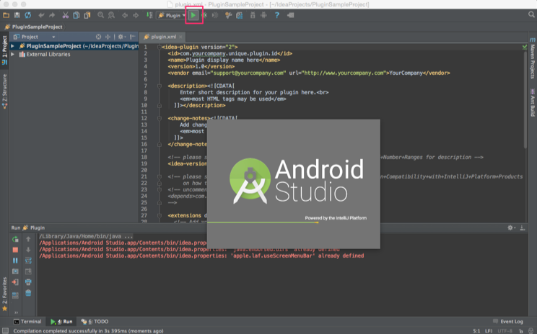Click the Hide icon in the Project panel header
Viewport: 537px width, 334px height.
(x=133, y=37)
